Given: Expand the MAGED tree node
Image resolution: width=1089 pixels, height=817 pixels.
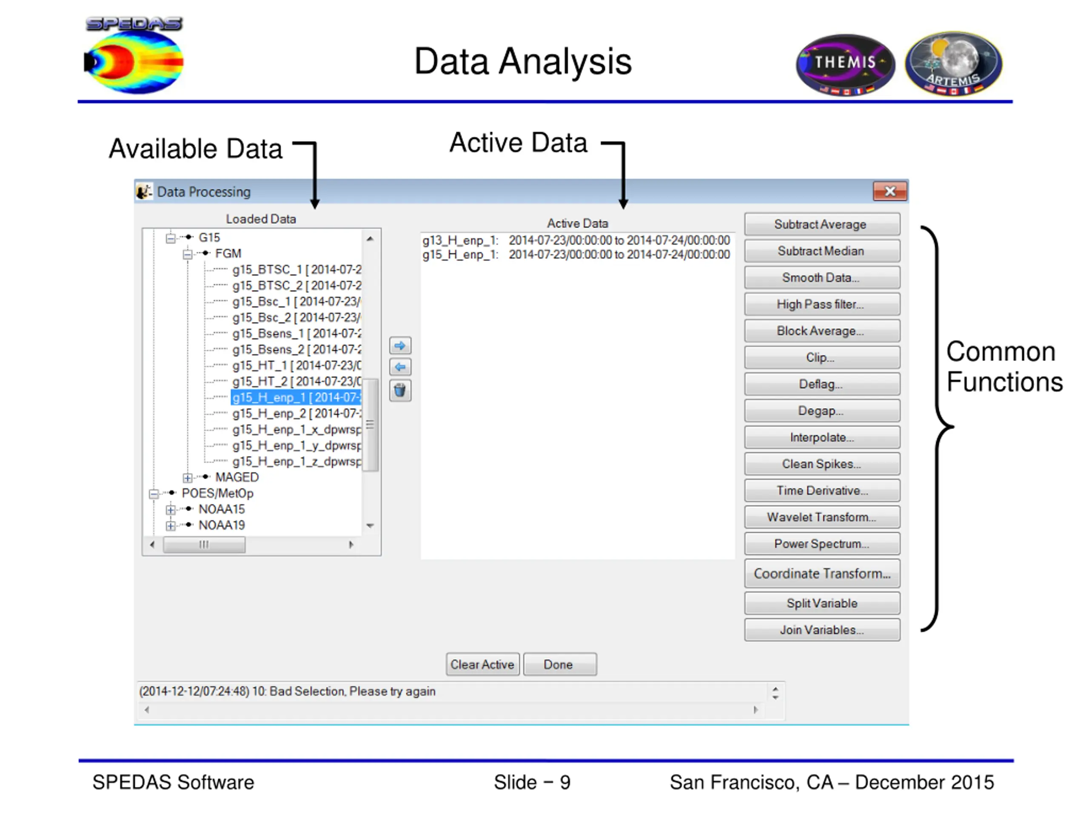Looking at the screenshot, I should [x=188, y=478].
